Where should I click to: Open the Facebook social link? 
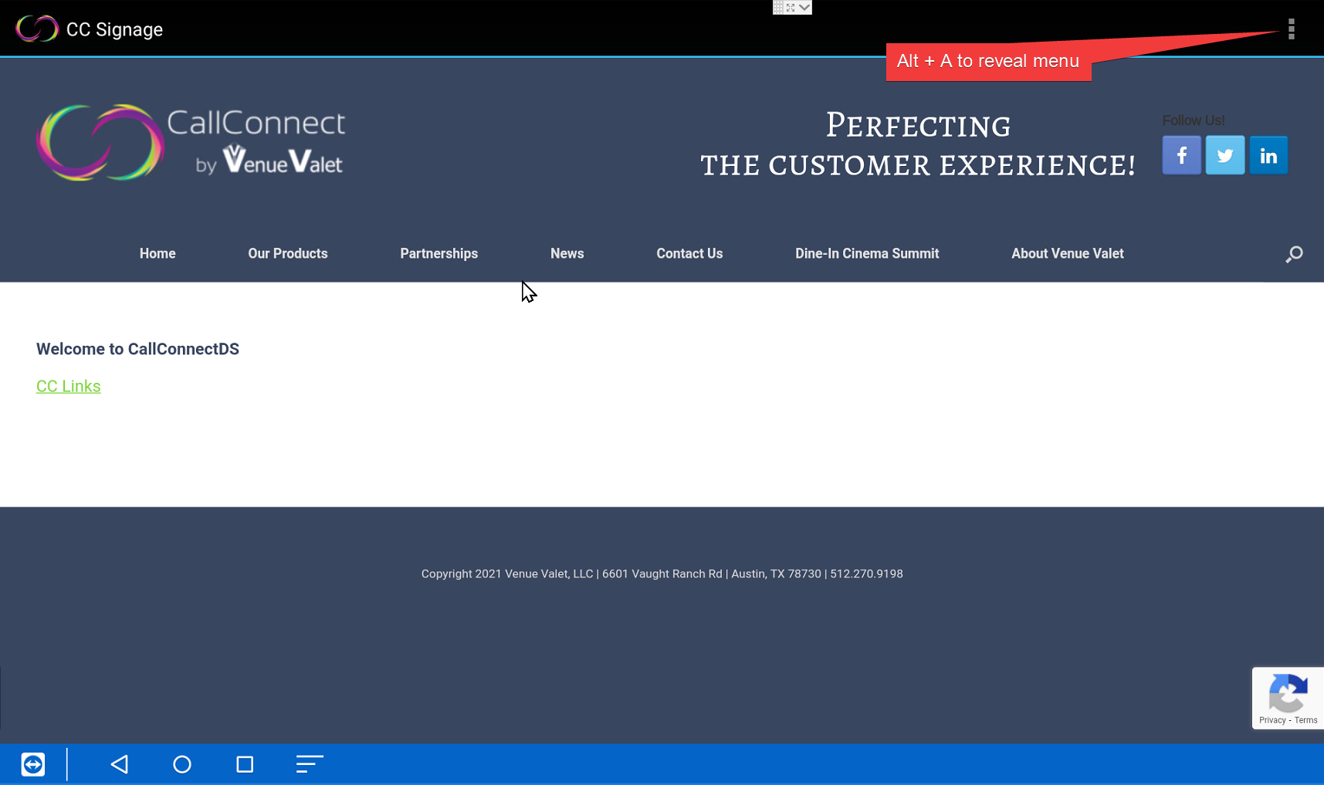tap(1181, 155)
